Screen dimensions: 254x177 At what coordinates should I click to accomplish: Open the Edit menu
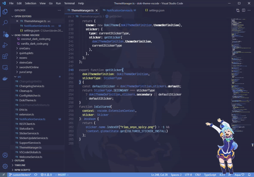tap(19, 3)
